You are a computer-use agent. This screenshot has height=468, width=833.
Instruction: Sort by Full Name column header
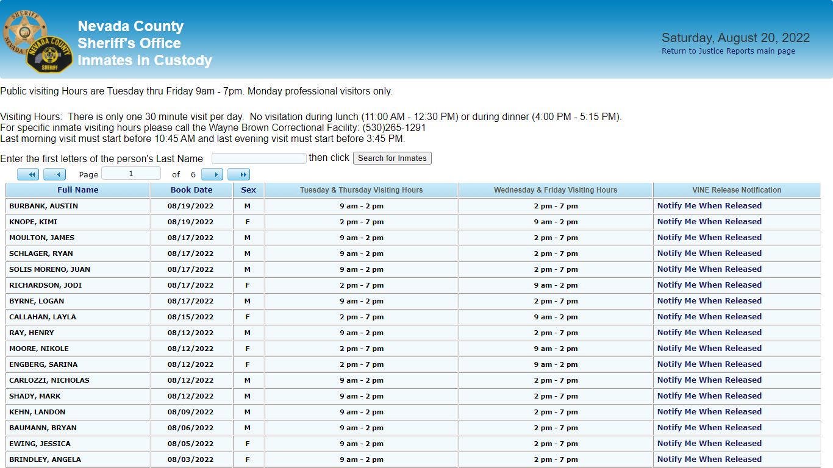78,190
